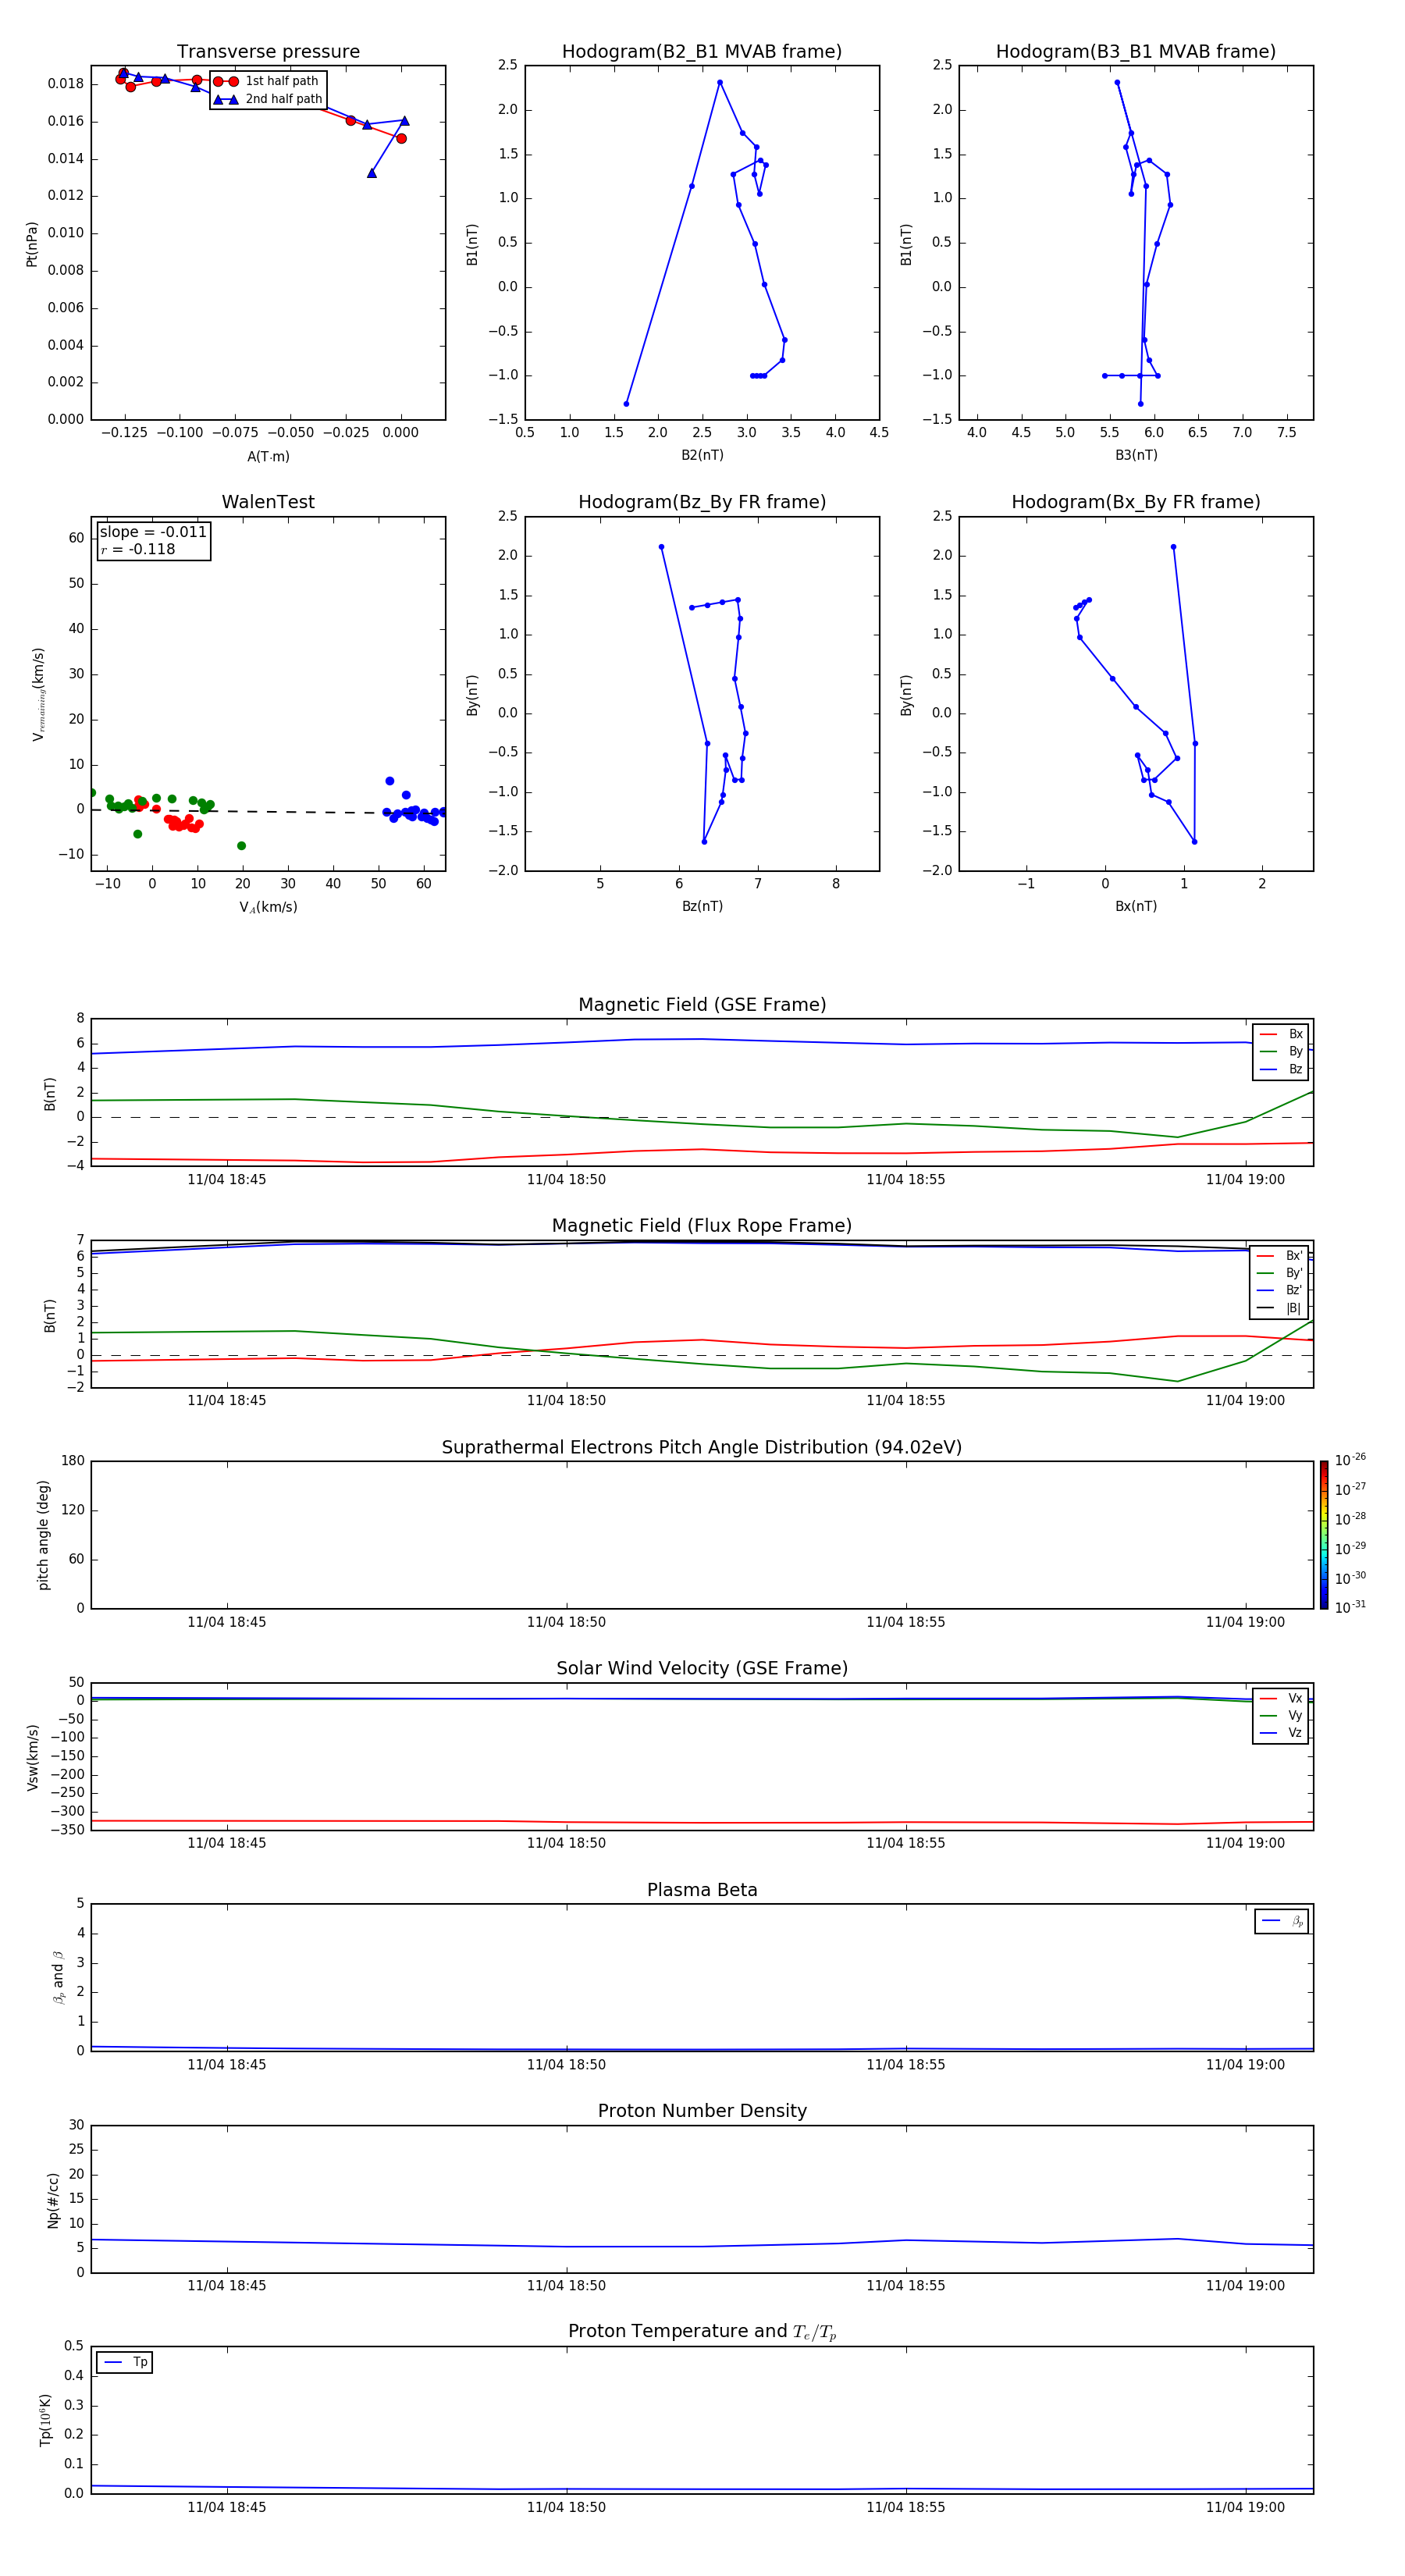Click the green outlier point near V_A 20
This screenshot has width=1405, height=2576.
(x=241, y=846)
